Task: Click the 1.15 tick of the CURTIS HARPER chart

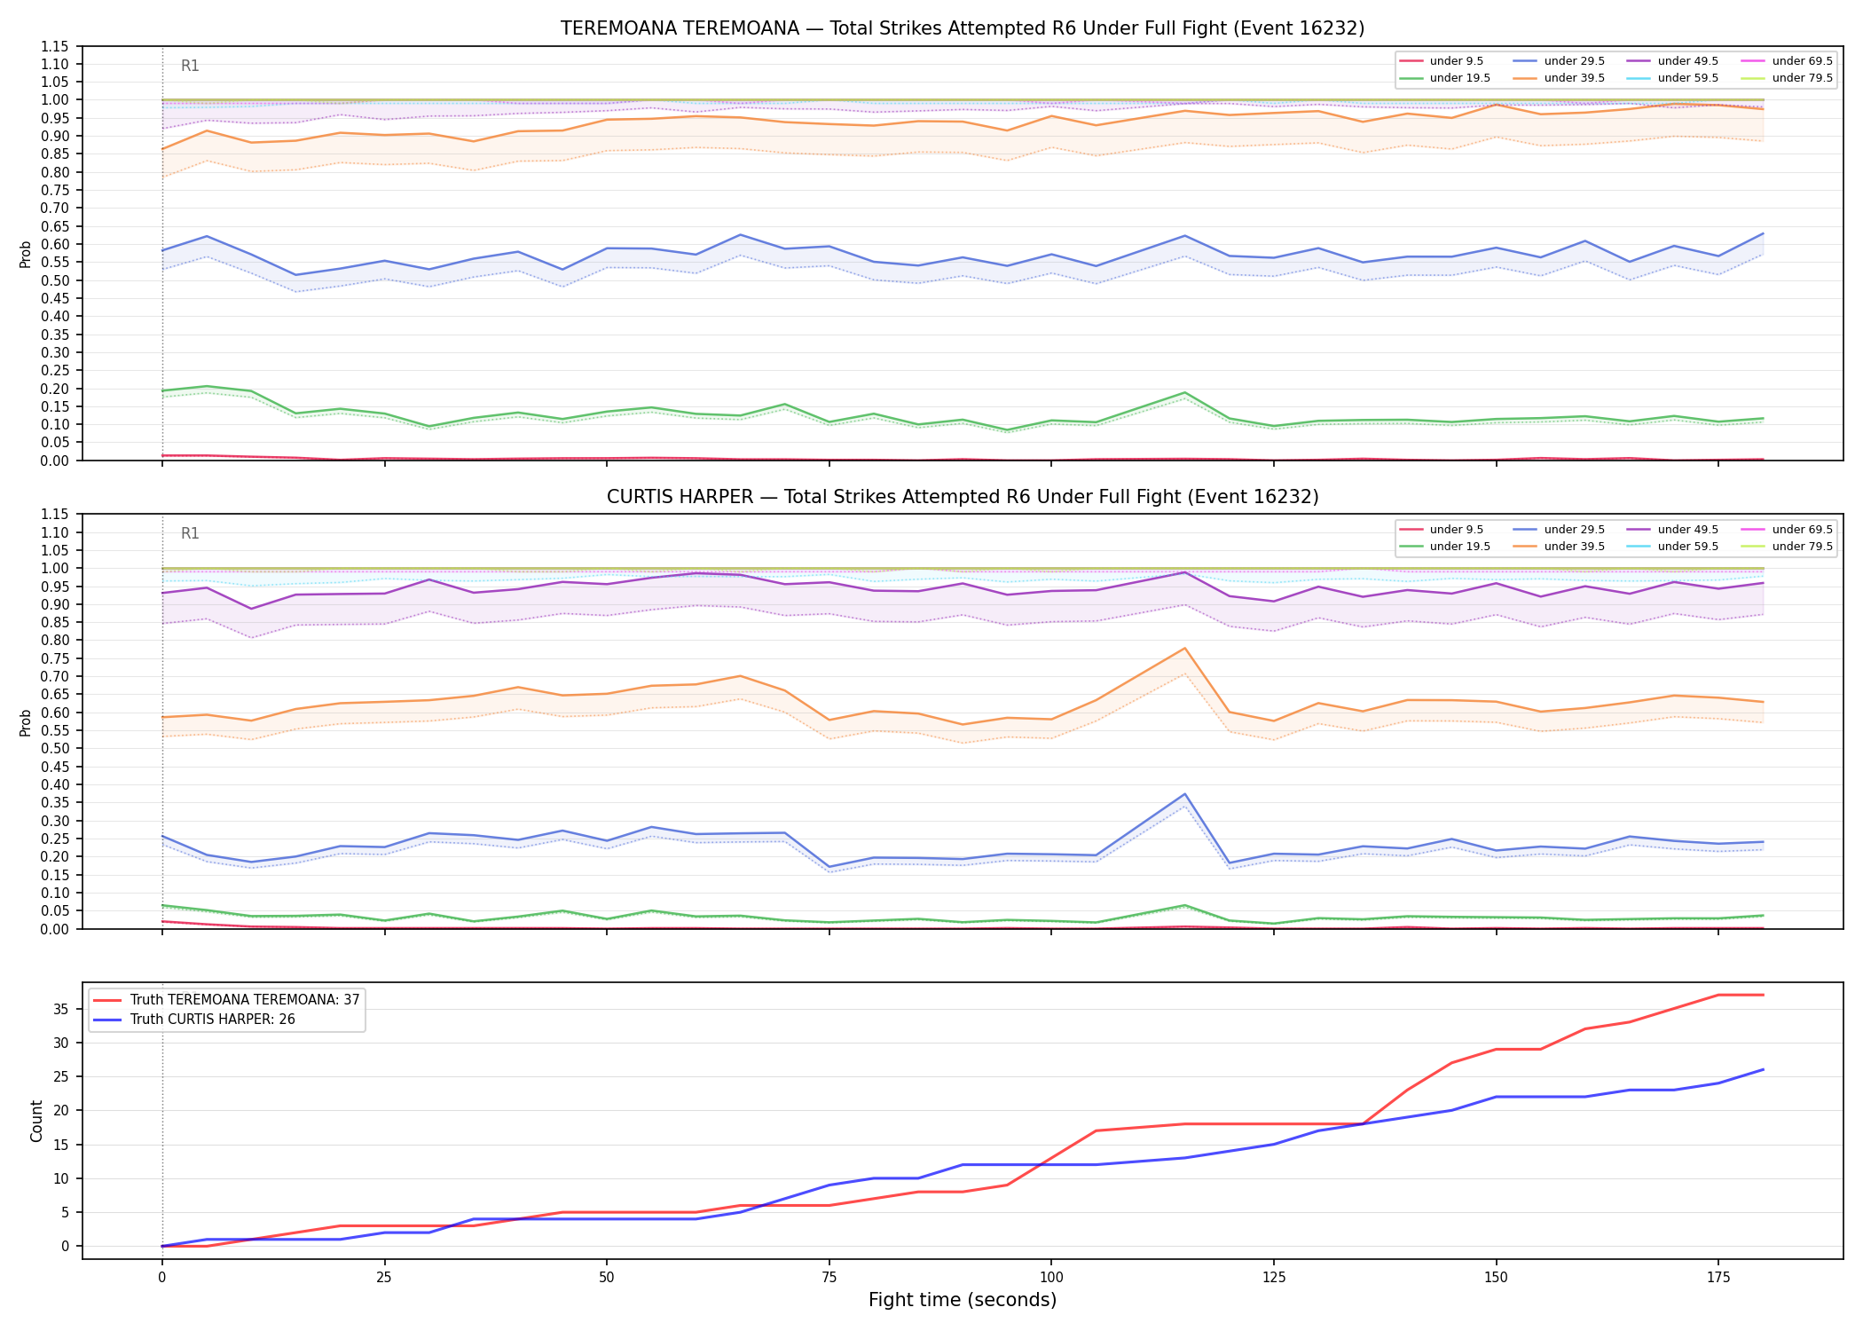Action: [55, 514]
